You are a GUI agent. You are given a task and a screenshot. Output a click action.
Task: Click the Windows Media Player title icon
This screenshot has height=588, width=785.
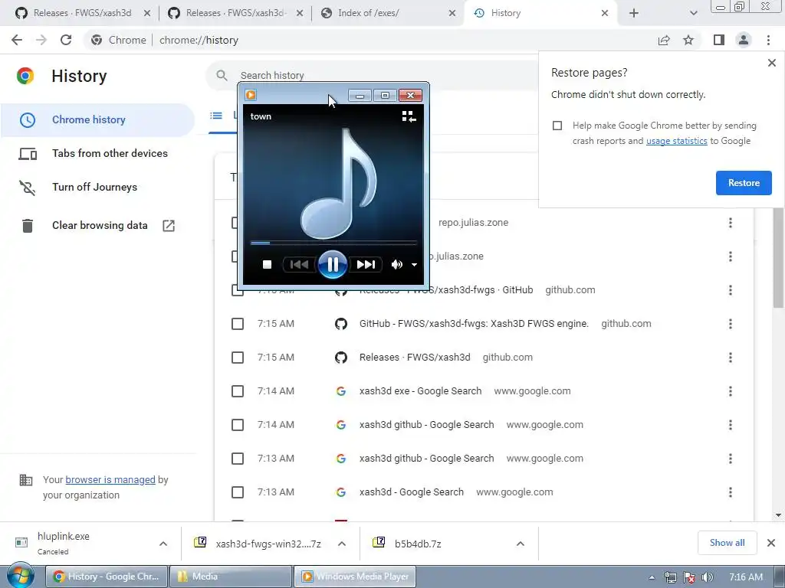click(x=251, y=95)
